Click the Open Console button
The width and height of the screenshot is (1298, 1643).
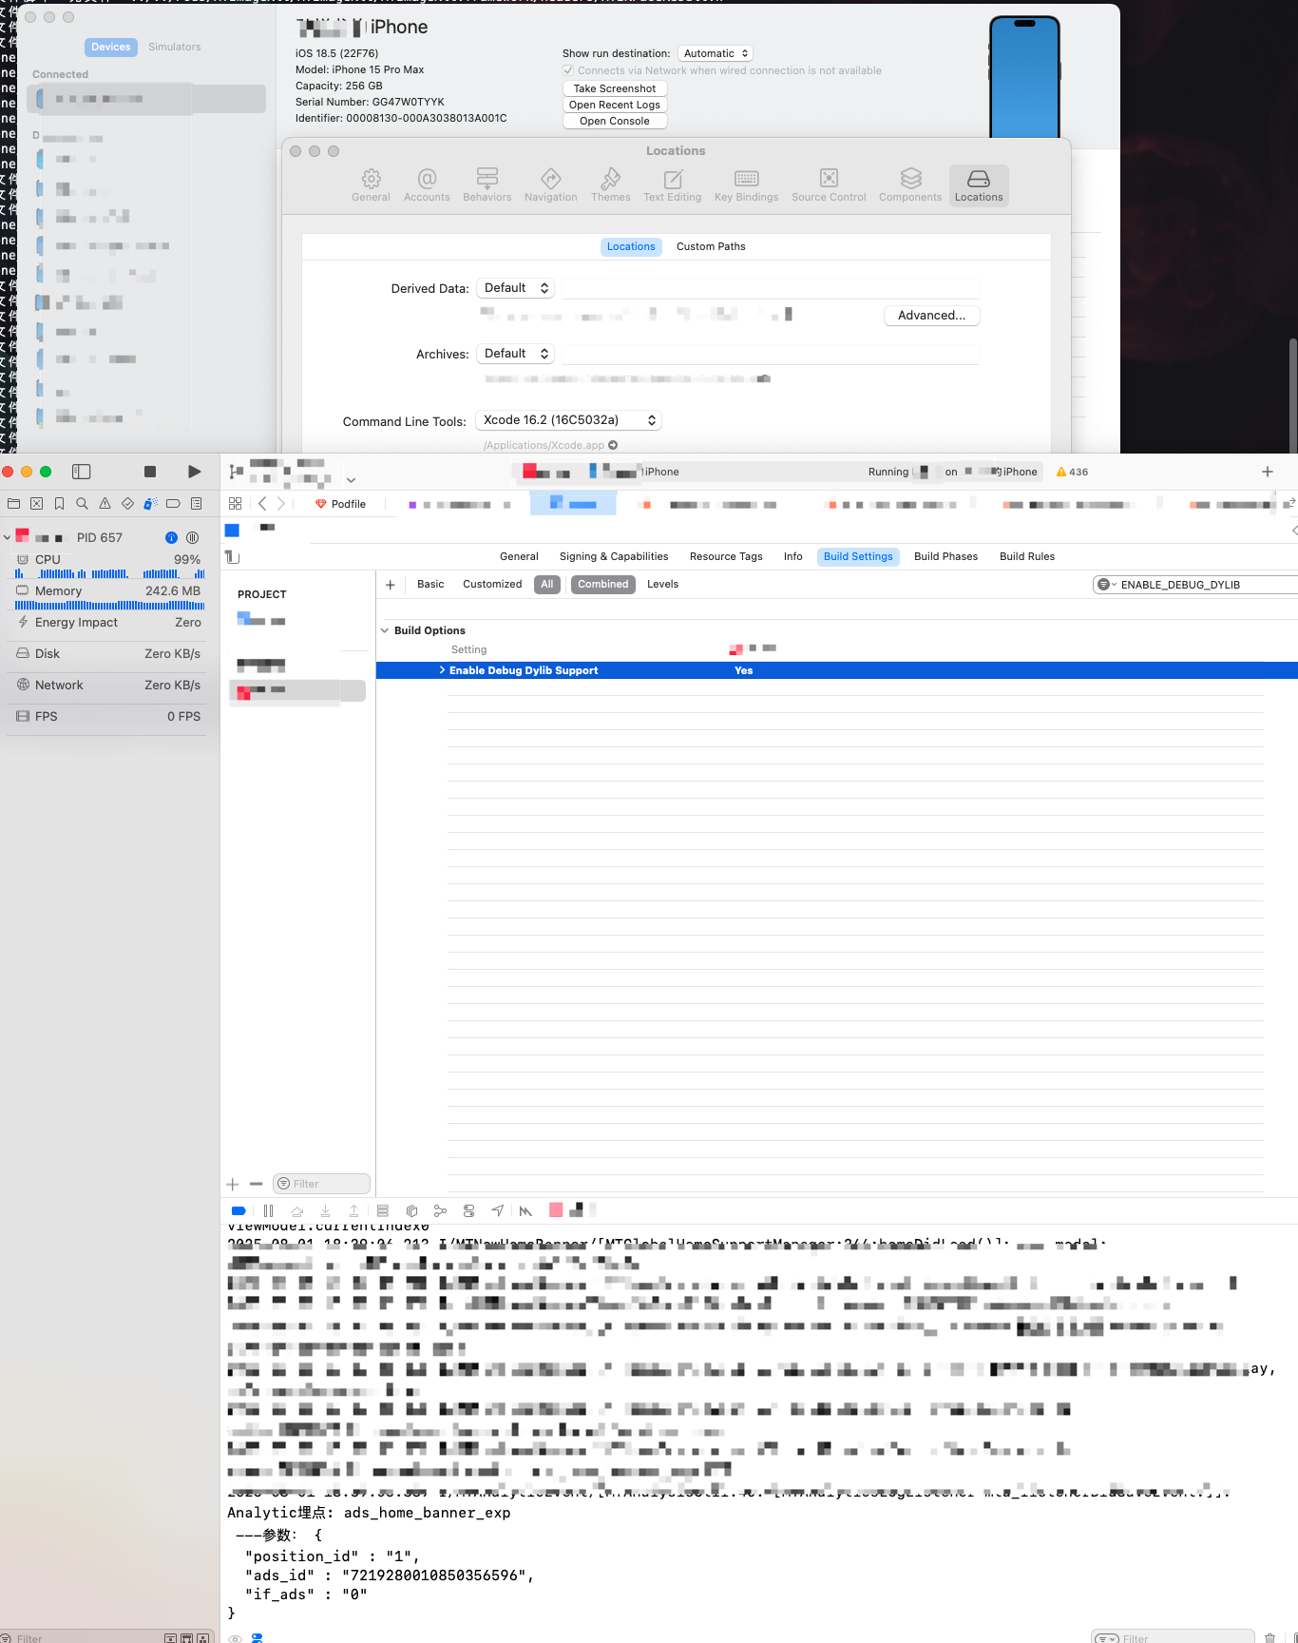[615, 121]
